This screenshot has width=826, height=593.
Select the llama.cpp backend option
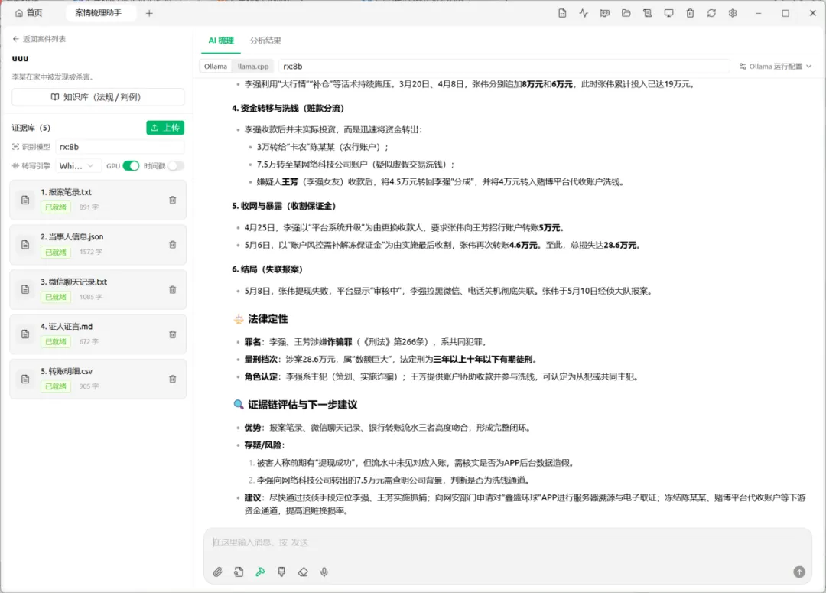coord(253,67)
